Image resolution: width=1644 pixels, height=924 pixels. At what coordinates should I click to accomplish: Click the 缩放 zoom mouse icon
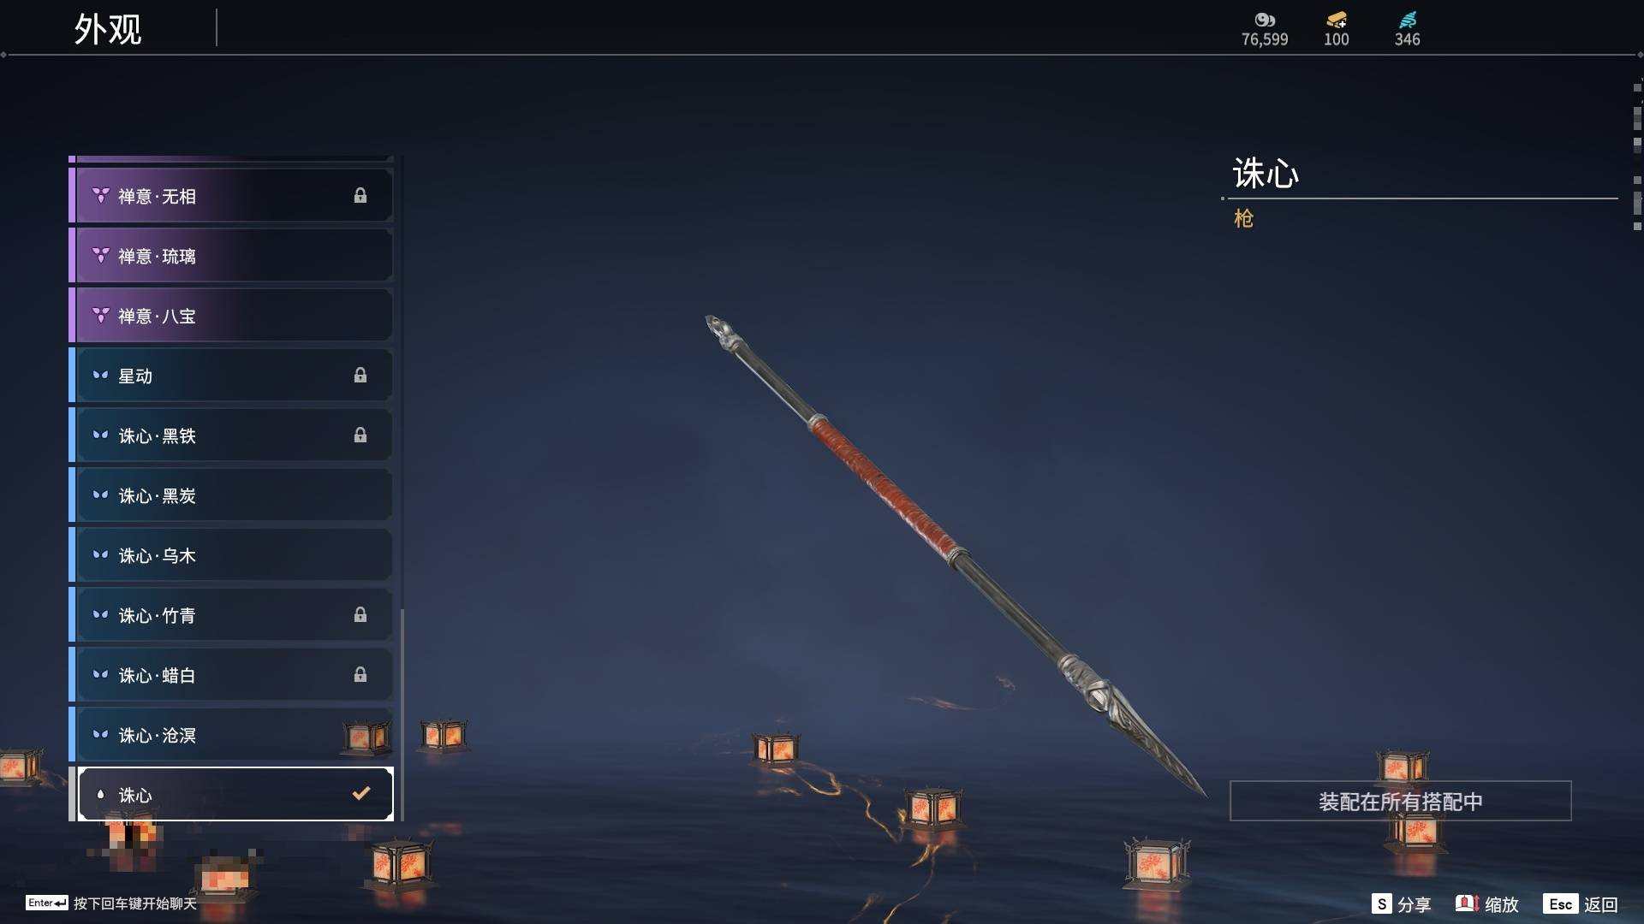coord(1467,903)
